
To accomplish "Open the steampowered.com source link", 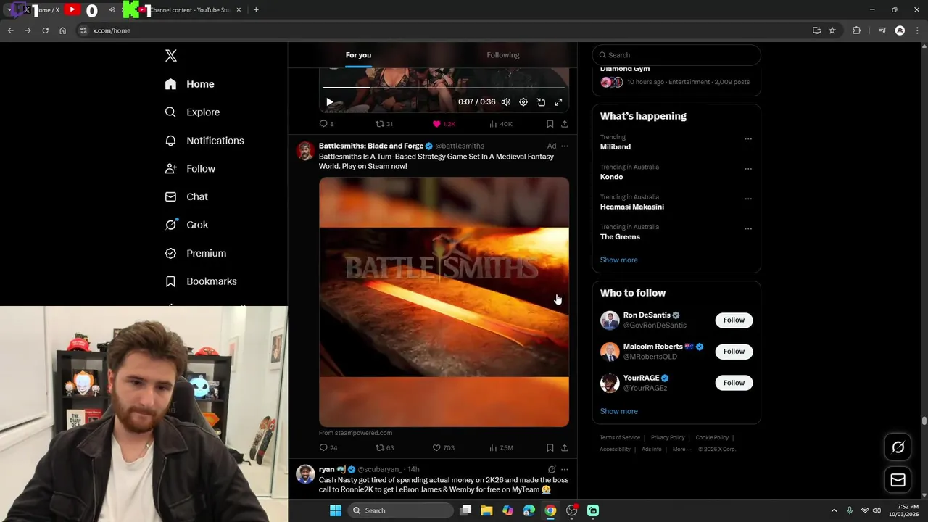I will pyautogui.click(x=355, y=433).
